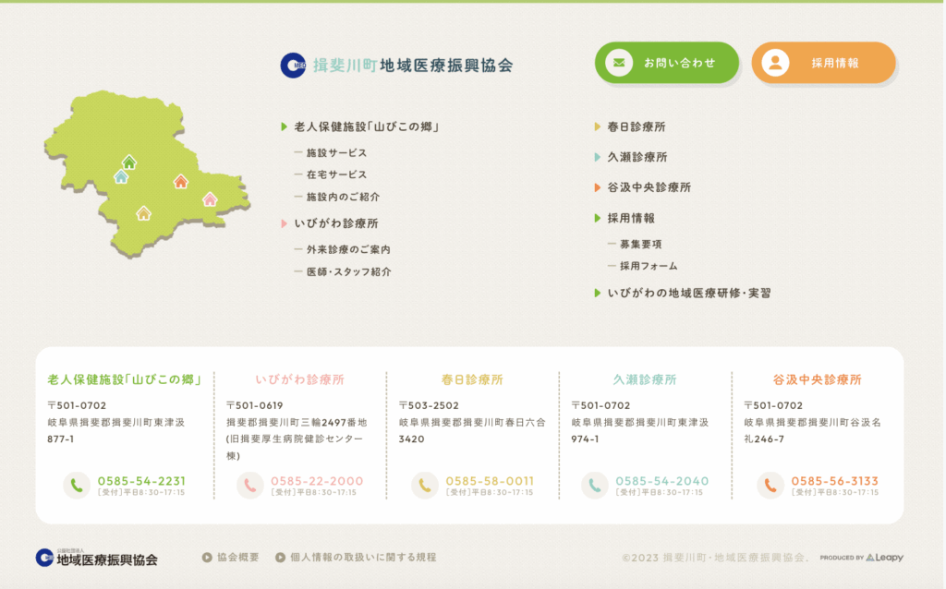Open 個人情報の取扱いに関する規程 footer link
946x589 pixels.
362,558
